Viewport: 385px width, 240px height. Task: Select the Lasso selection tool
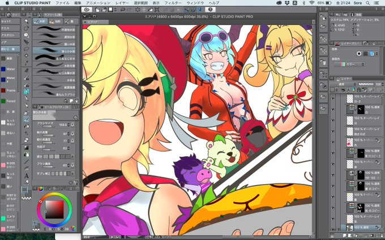click(26, 49)
